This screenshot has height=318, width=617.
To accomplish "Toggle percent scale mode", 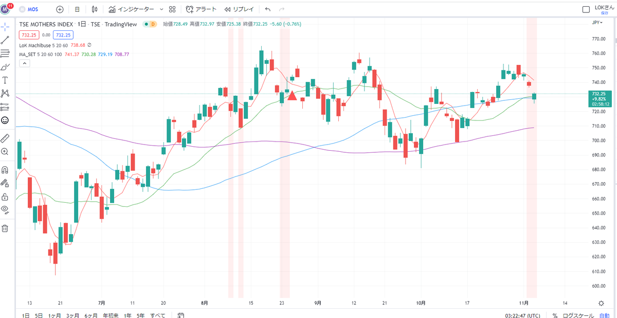I will point(555,315).
